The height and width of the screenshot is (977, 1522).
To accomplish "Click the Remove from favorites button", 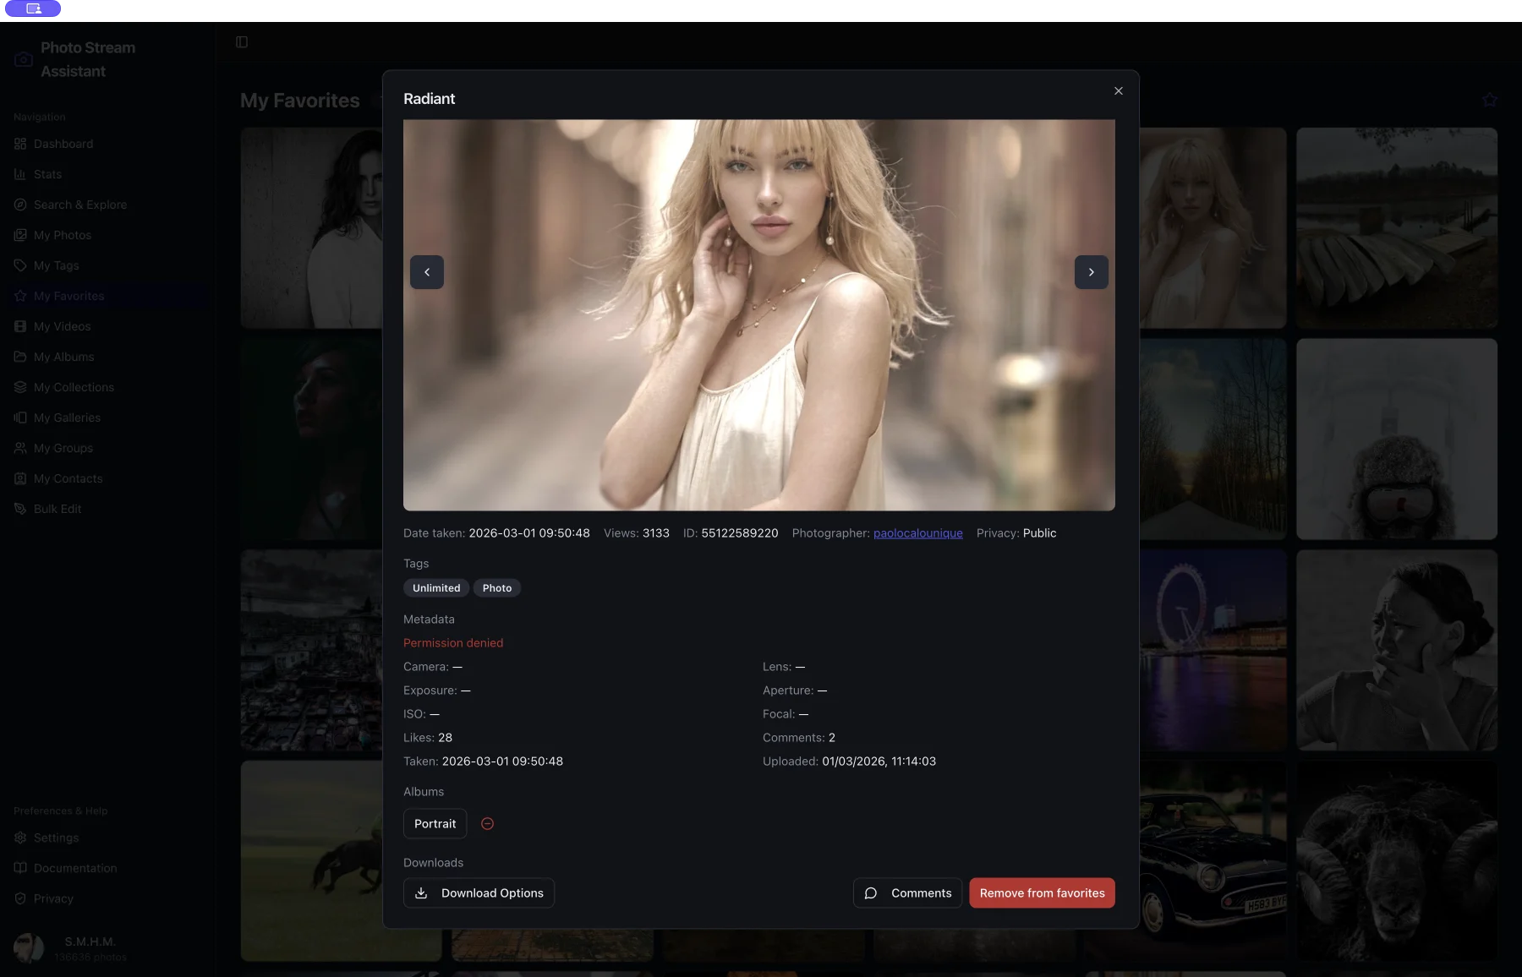I will point(1042,892).
